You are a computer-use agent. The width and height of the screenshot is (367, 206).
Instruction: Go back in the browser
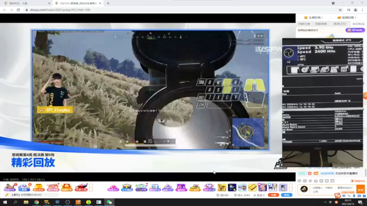[x=5, y=10]
